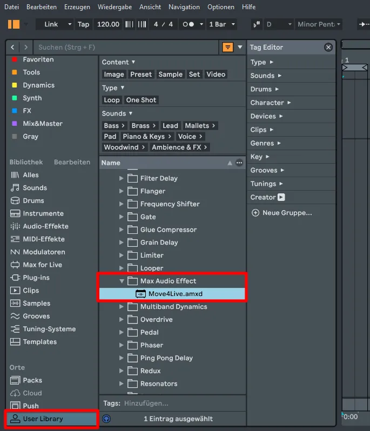The height and width of the screenshot is (431, 370).
Task: Open the MIDI-Effekte category
Action: (x=44, y=239)
